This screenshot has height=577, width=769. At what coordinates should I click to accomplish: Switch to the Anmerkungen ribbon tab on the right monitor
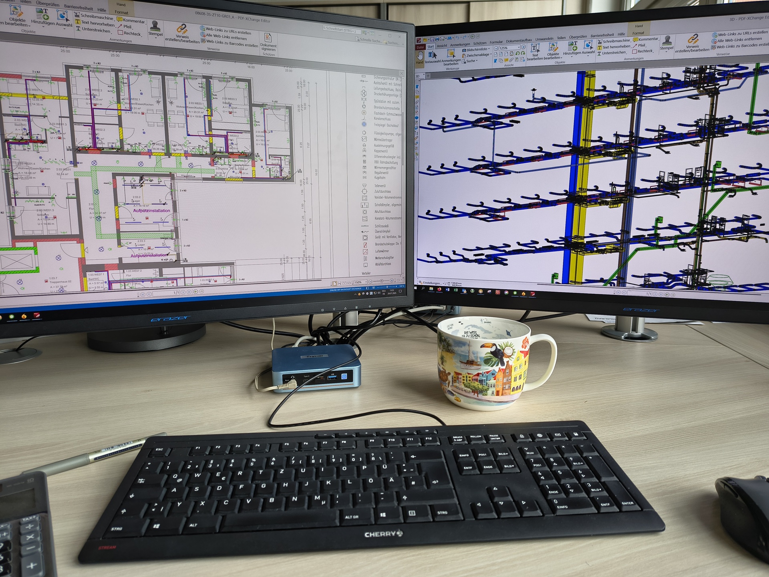coord(460,44)
